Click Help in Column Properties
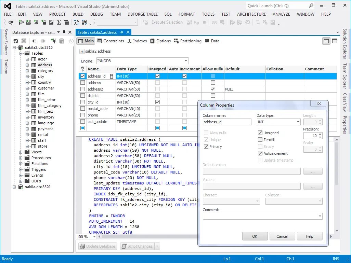This screenshot has height=263, width=351. (310, 236)
